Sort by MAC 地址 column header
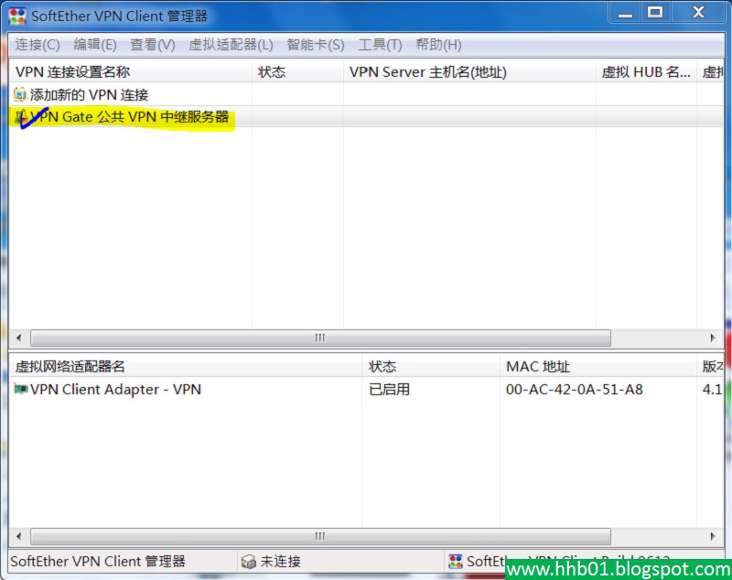The height and width of the screenshot is (580, 732). point(598,366)
